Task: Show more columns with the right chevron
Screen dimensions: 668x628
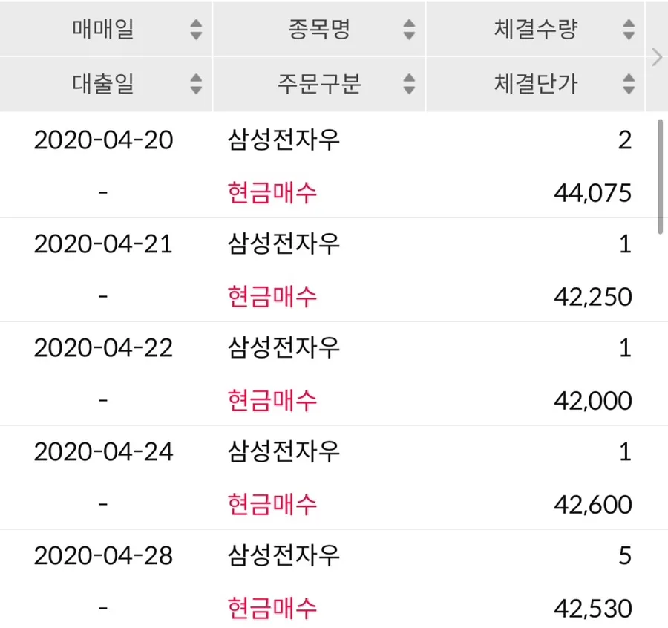Action: (657, 57)
